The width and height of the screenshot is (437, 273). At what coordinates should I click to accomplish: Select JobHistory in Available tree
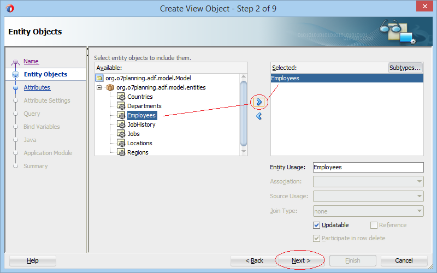[x=141, y=124]
